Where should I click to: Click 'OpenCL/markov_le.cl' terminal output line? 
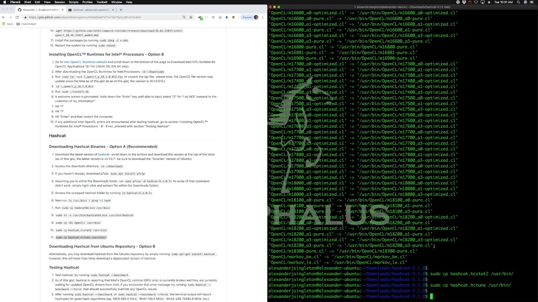[x=338, y=263]
